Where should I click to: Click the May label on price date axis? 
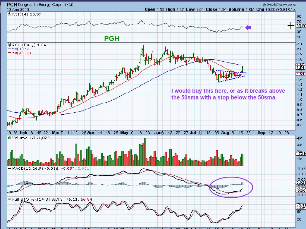pyautogui.click(x=124, y=133)
